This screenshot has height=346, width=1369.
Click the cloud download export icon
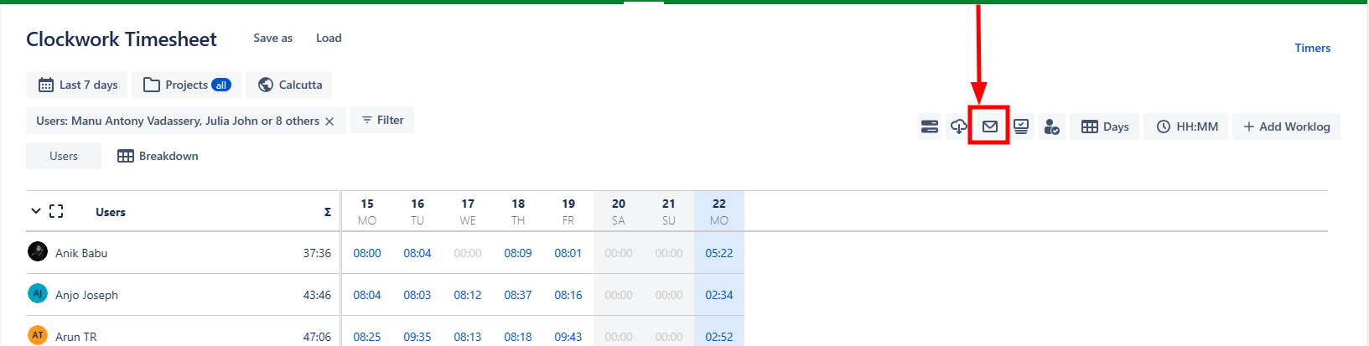[x=958, y=127]
